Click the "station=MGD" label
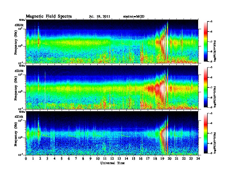 coord(134,17)
